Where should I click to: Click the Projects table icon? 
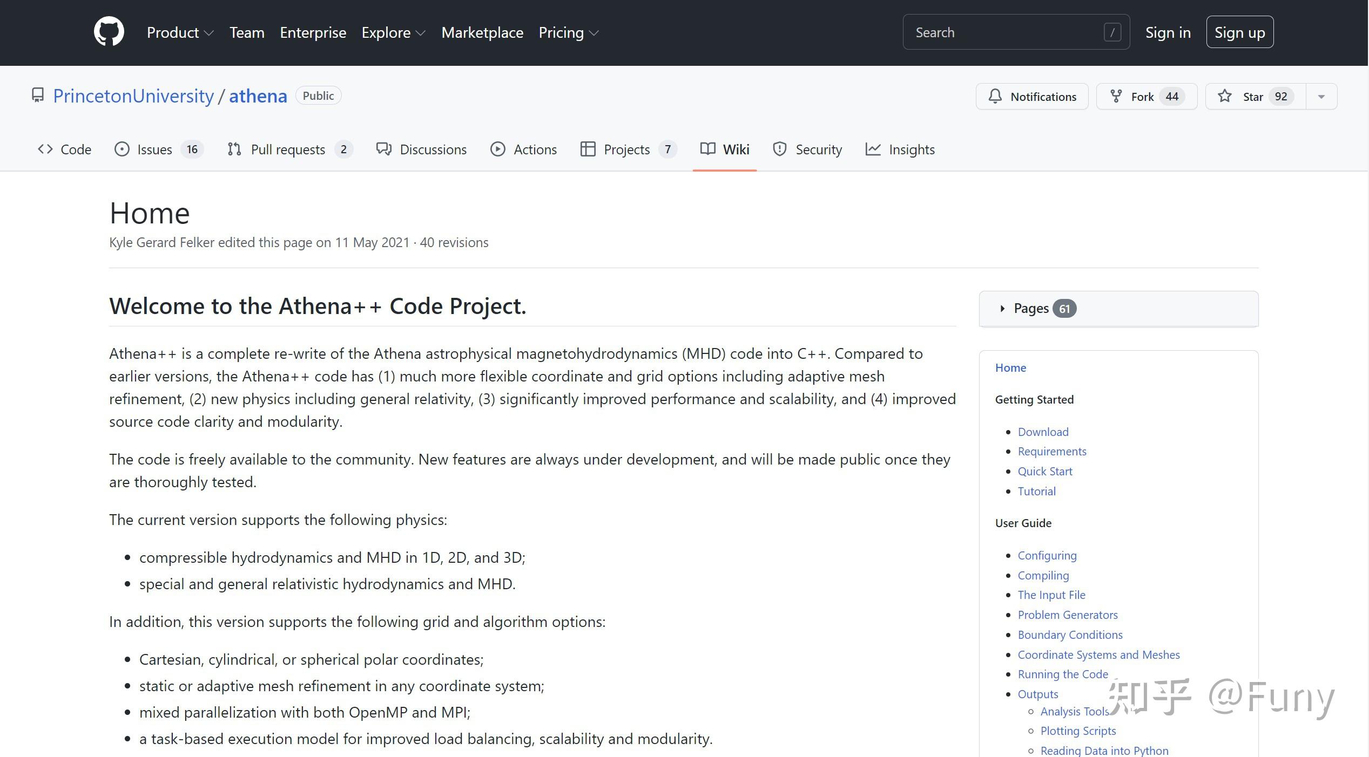588,149
